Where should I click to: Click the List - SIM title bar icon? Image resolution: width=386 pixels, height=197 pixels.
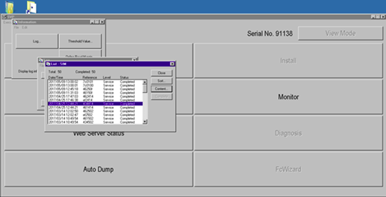coord(48,64)
